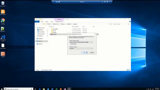The height and width of the screenshot is (90, 160).
Task: Open Microsoft Edge from the taskbar
Action: (40, 89)
